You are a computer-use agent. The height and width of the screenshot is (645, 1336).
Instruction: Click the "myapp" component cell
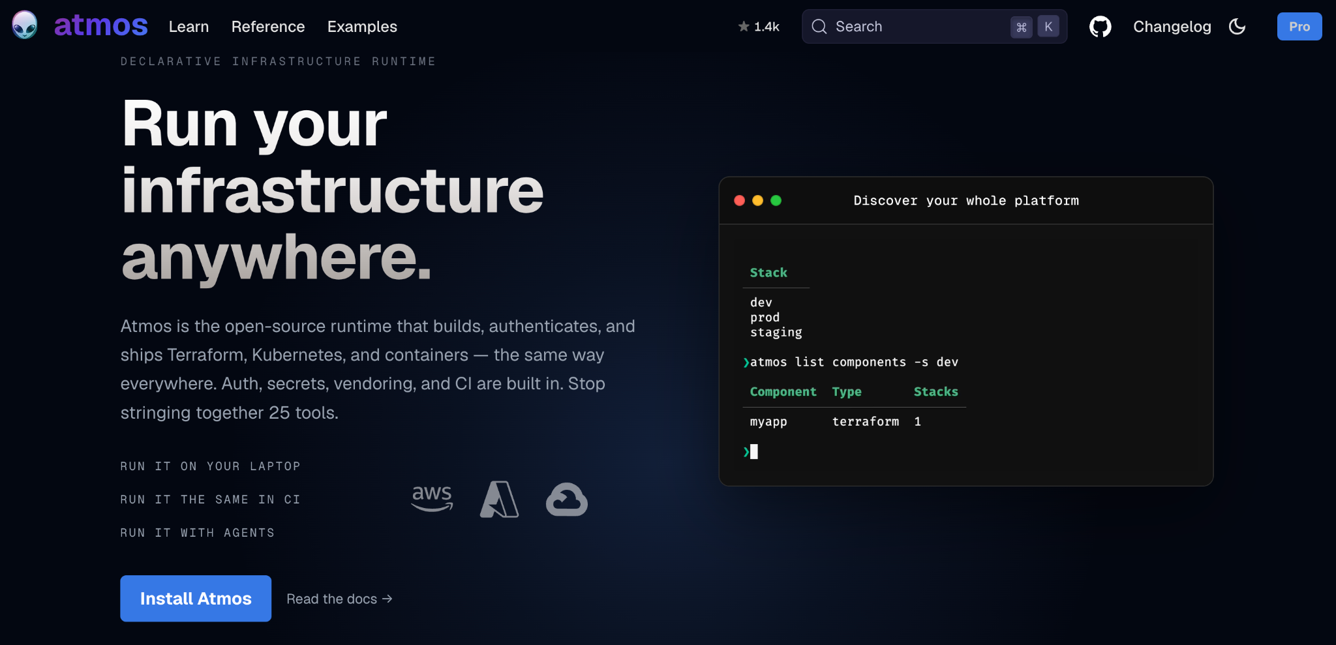[x=768, y=422]
